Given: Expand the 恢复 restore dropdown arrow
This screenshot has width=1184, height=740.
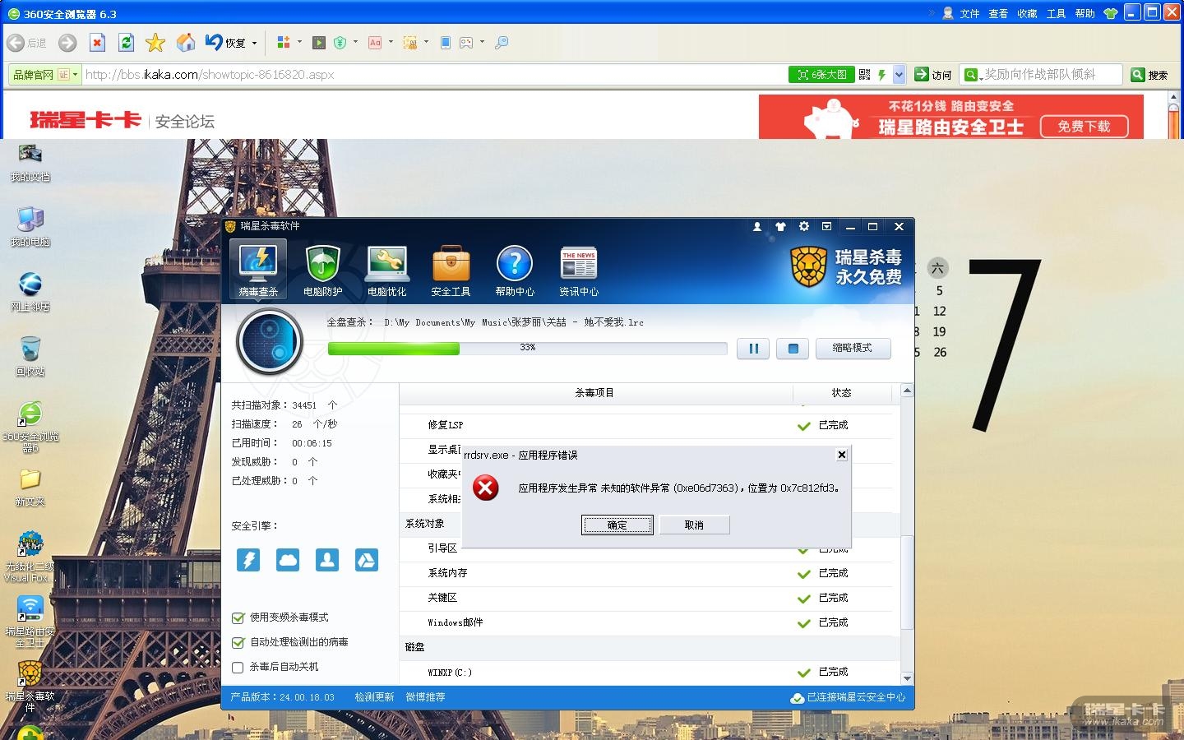Looking at the screenshot, I should [254, 43].
